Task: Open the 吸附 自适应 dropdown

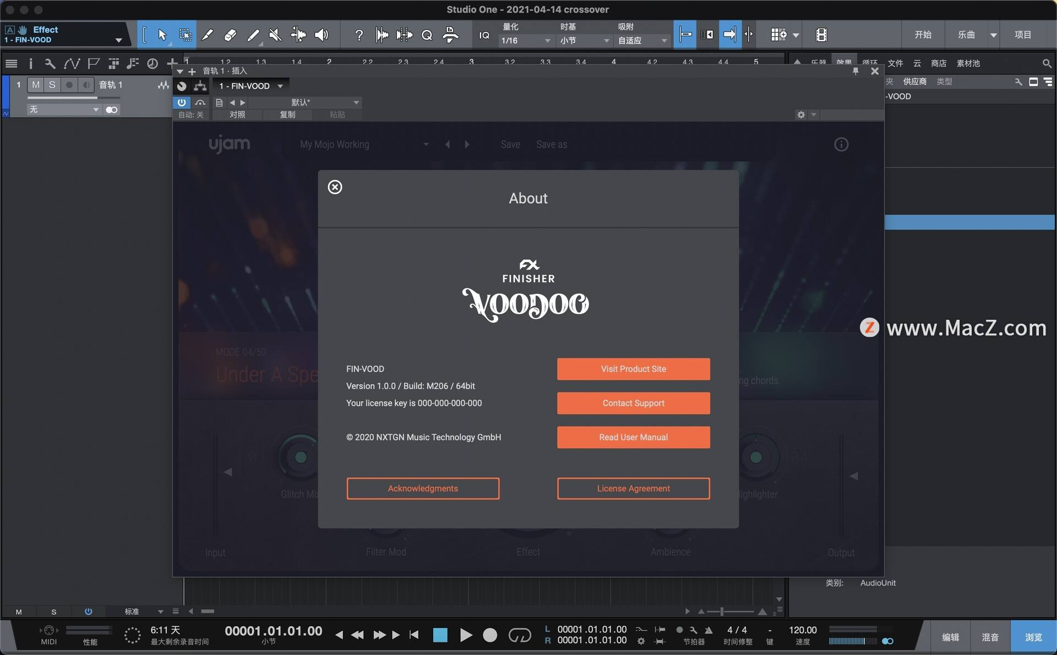Action: (642, 41)
